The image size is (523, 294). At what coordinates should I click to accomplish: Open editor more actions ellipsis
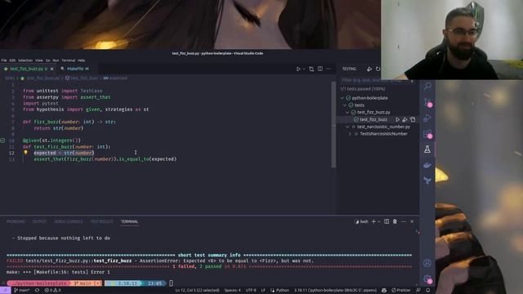329,69
